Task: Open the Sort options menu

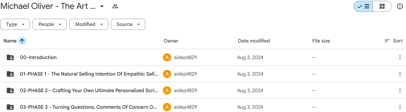Action: (x=394, y=41)
